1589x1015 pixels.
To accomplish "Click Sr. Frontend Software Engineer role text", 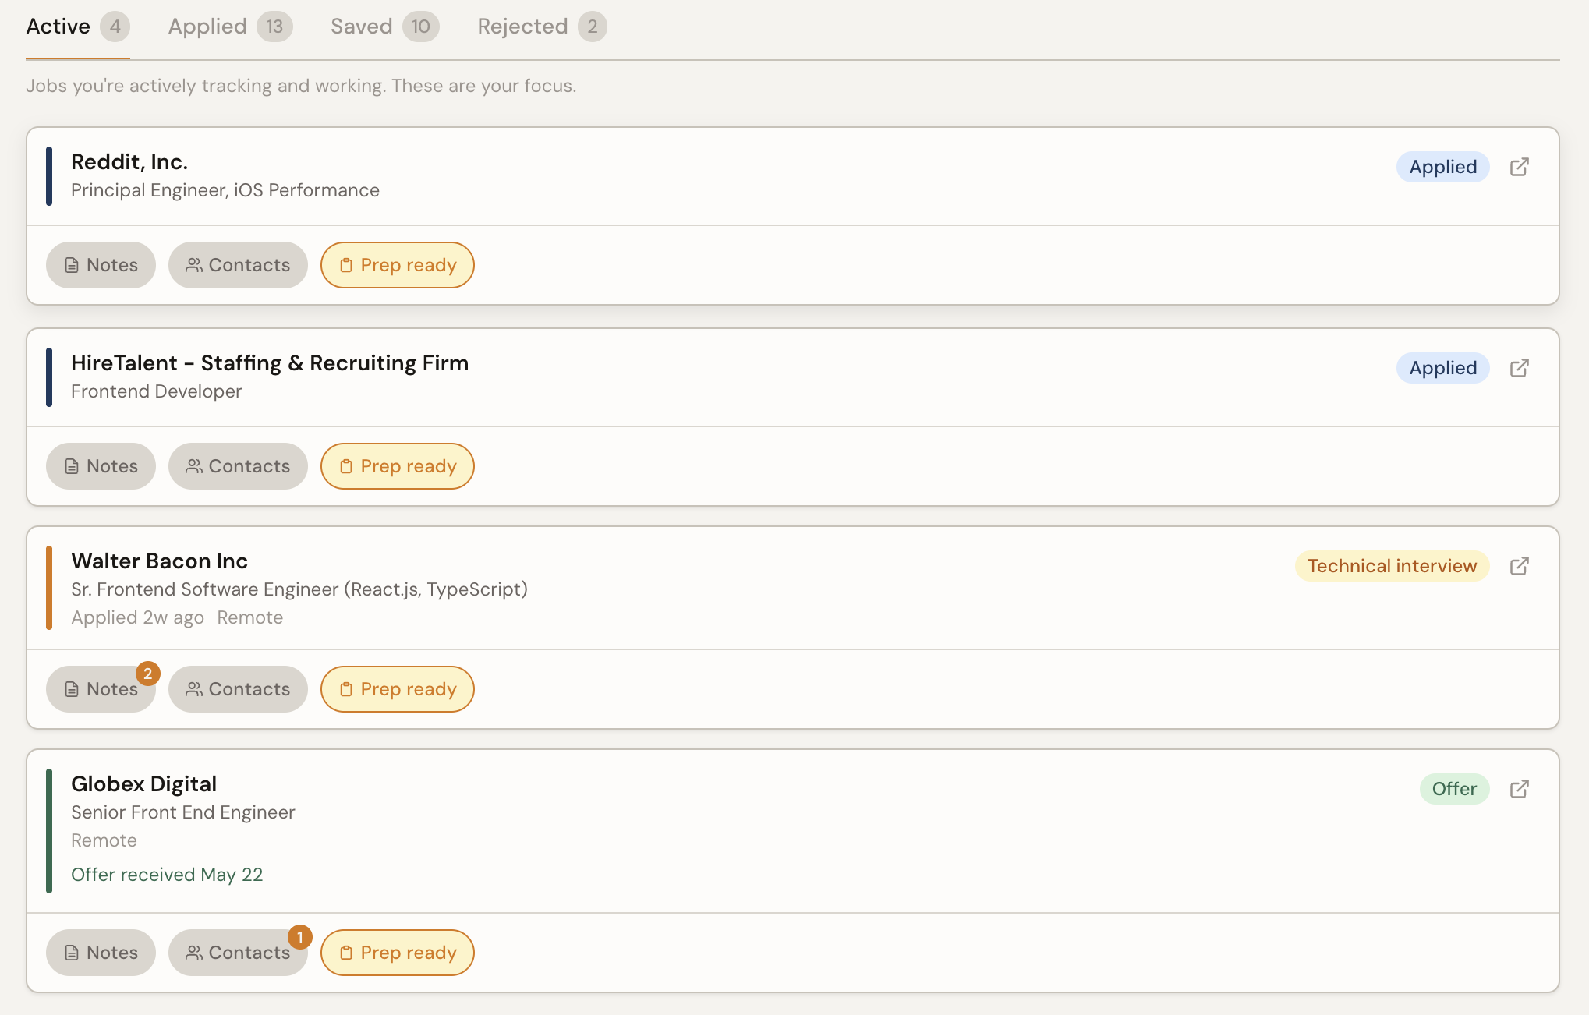I will [x=299, y=589].
